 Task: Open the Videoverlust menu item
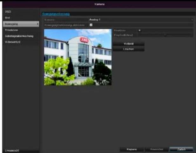point(13,42)
